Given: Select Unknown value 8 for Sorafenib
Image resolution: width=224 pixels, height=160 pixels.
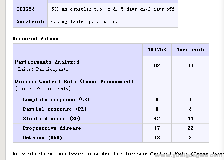Looking at the screenshot, I should click(190, 138).
